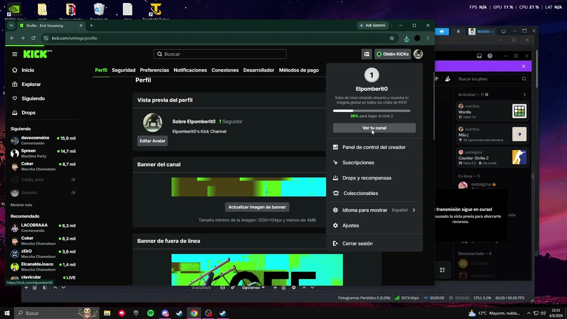This screenshot has height=319, width=567.
Task: Click the megaphone announcement icon in background window
Action: [x=442, y=31]
